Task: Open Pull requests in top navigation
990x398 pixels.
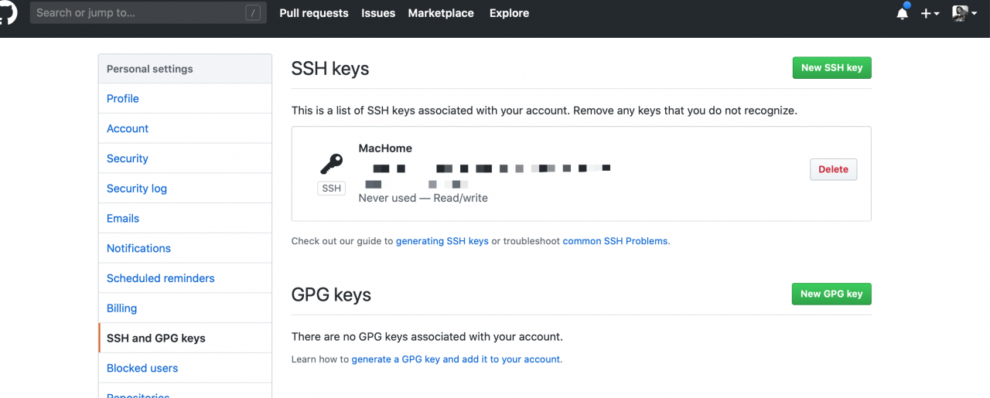Action: [314, 13]
